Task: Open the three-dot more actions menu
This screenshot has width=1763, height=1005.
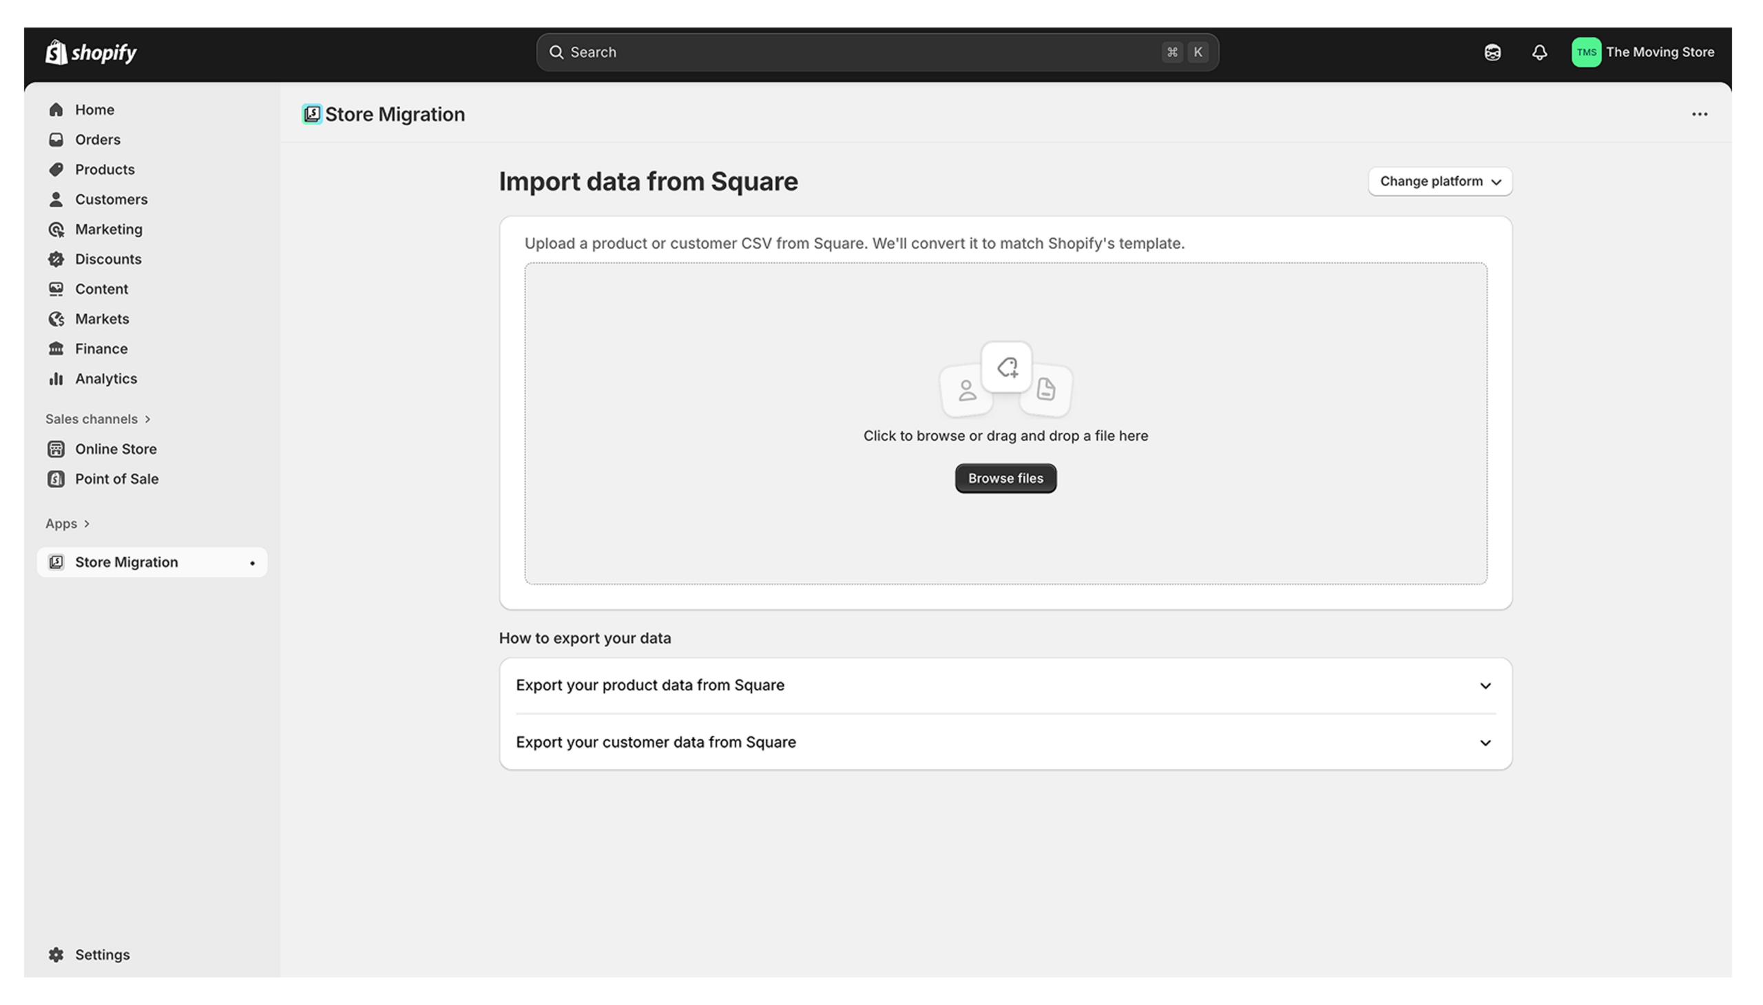Action: pos(1699,114)
